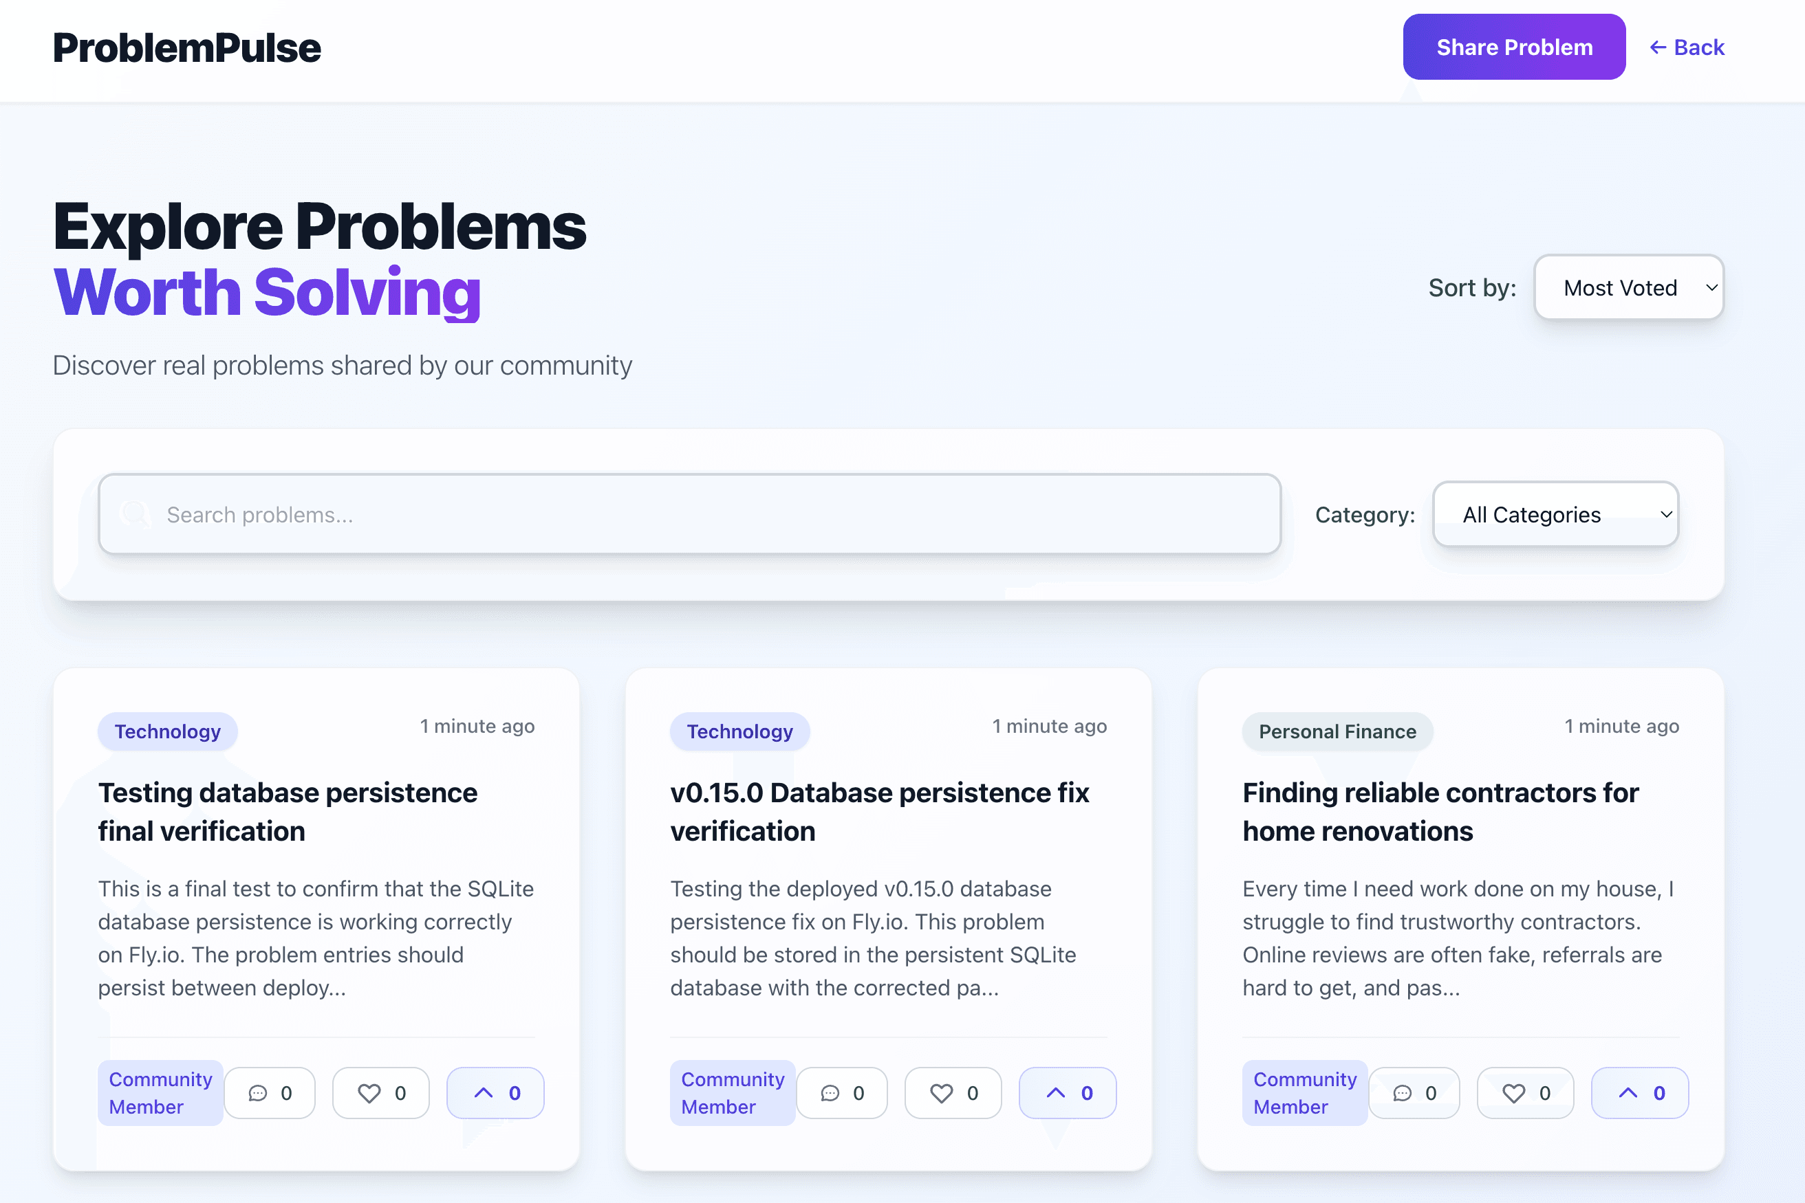
Task: Heart the Finding reliable contractors problem
Action: tap(1526, 1092)
